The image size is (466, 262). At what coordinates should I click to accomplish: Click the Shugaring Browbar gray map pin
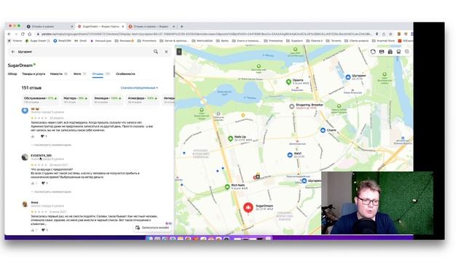point(292,106)
